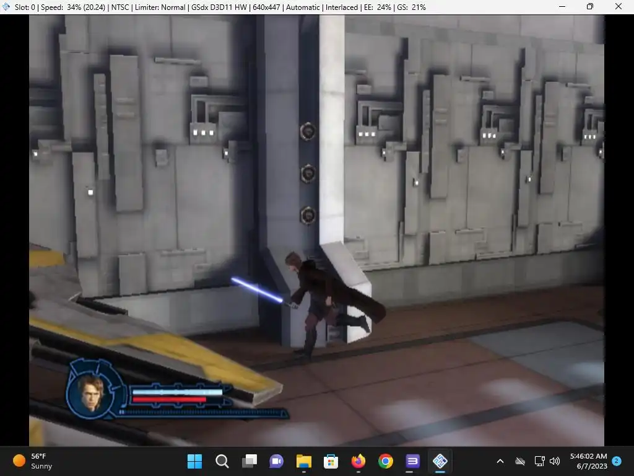
Task: Open the cloud sync tray icon
Action: coord(520,461)
